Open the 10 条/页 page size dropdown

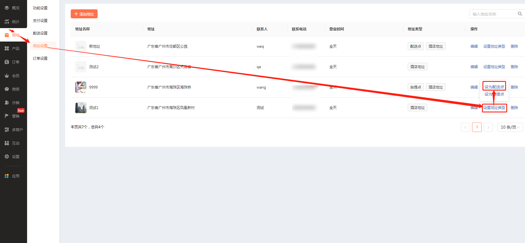pos(510,127)
